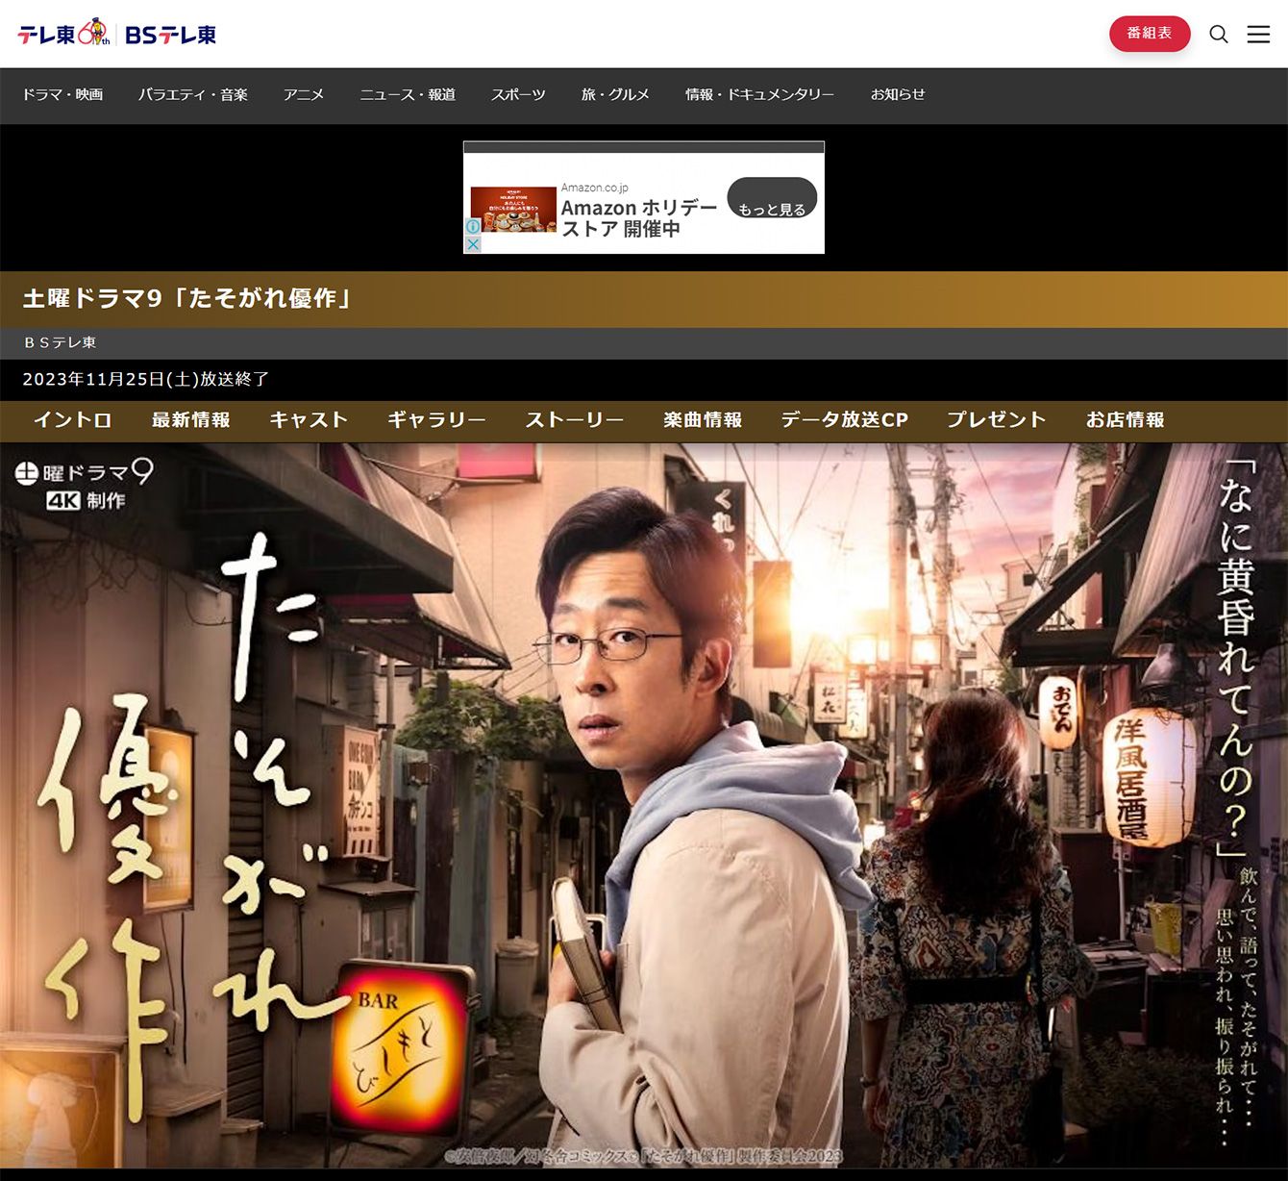Click the Amazon ad thumbnail image
The height and width of the screenshot is (1181, 1288).
click(513, 210)
